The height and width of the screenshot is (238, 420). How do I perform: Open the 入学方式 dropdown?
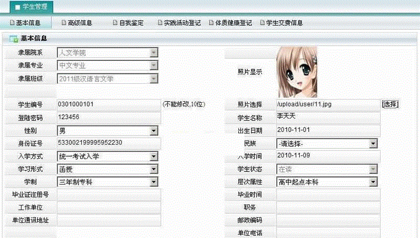point(153,156)
